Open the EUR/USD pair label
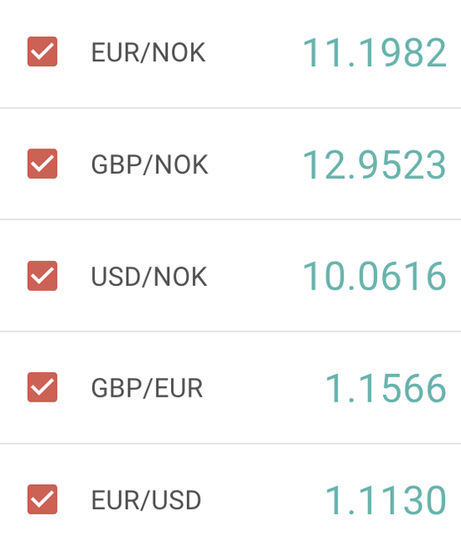This screenshot has height=545, width=461. coord(146,501)
